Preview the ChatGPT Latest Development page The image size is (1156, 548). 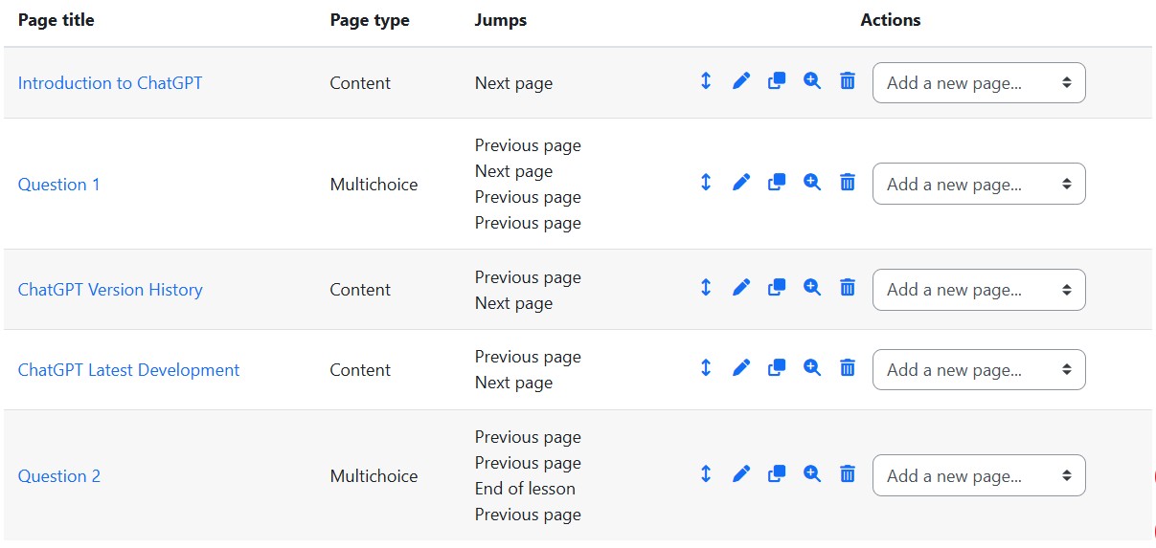pos(812,368)
